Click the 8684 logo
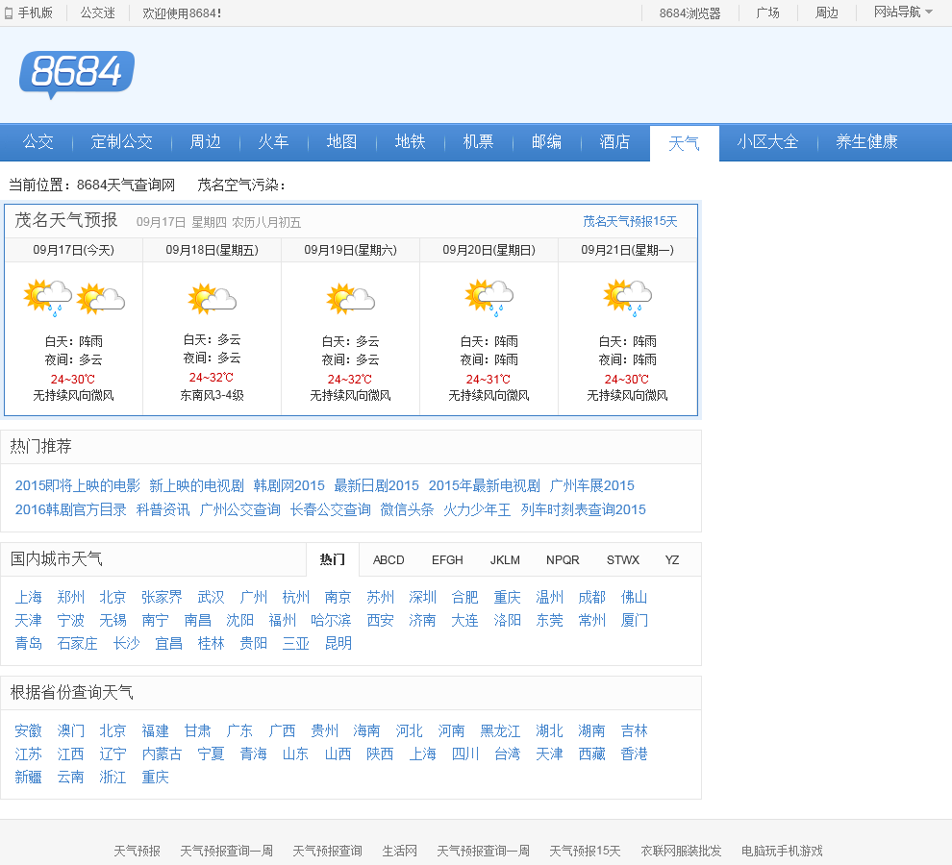Screen dimensions: 952x865 (76, 74)
